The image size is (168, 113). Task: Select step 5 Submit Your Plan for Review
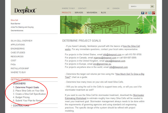(28, 101)
